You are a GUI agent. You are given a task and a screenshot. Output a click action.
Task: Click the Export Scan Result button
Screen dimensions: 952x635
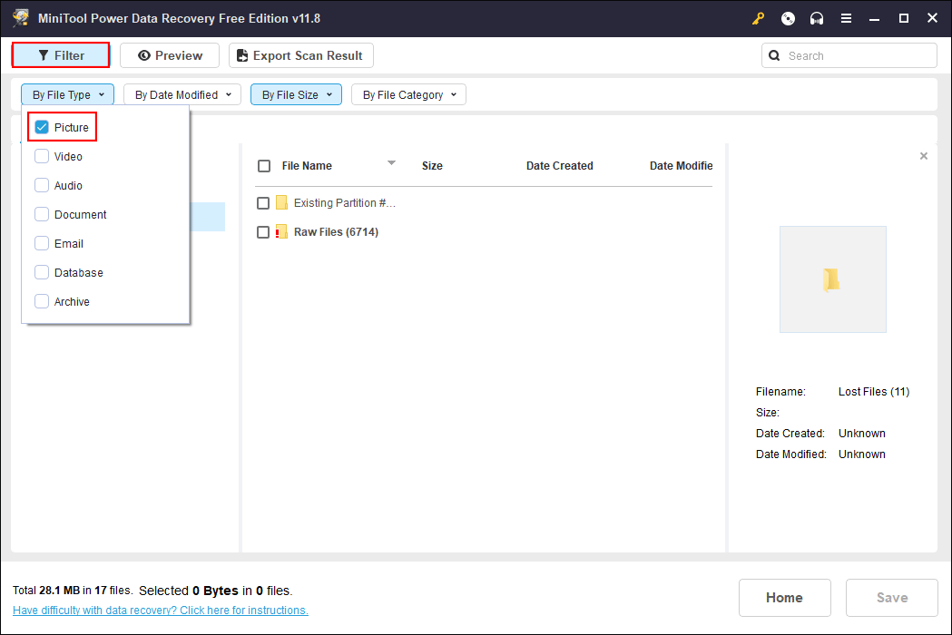[300, 55]
